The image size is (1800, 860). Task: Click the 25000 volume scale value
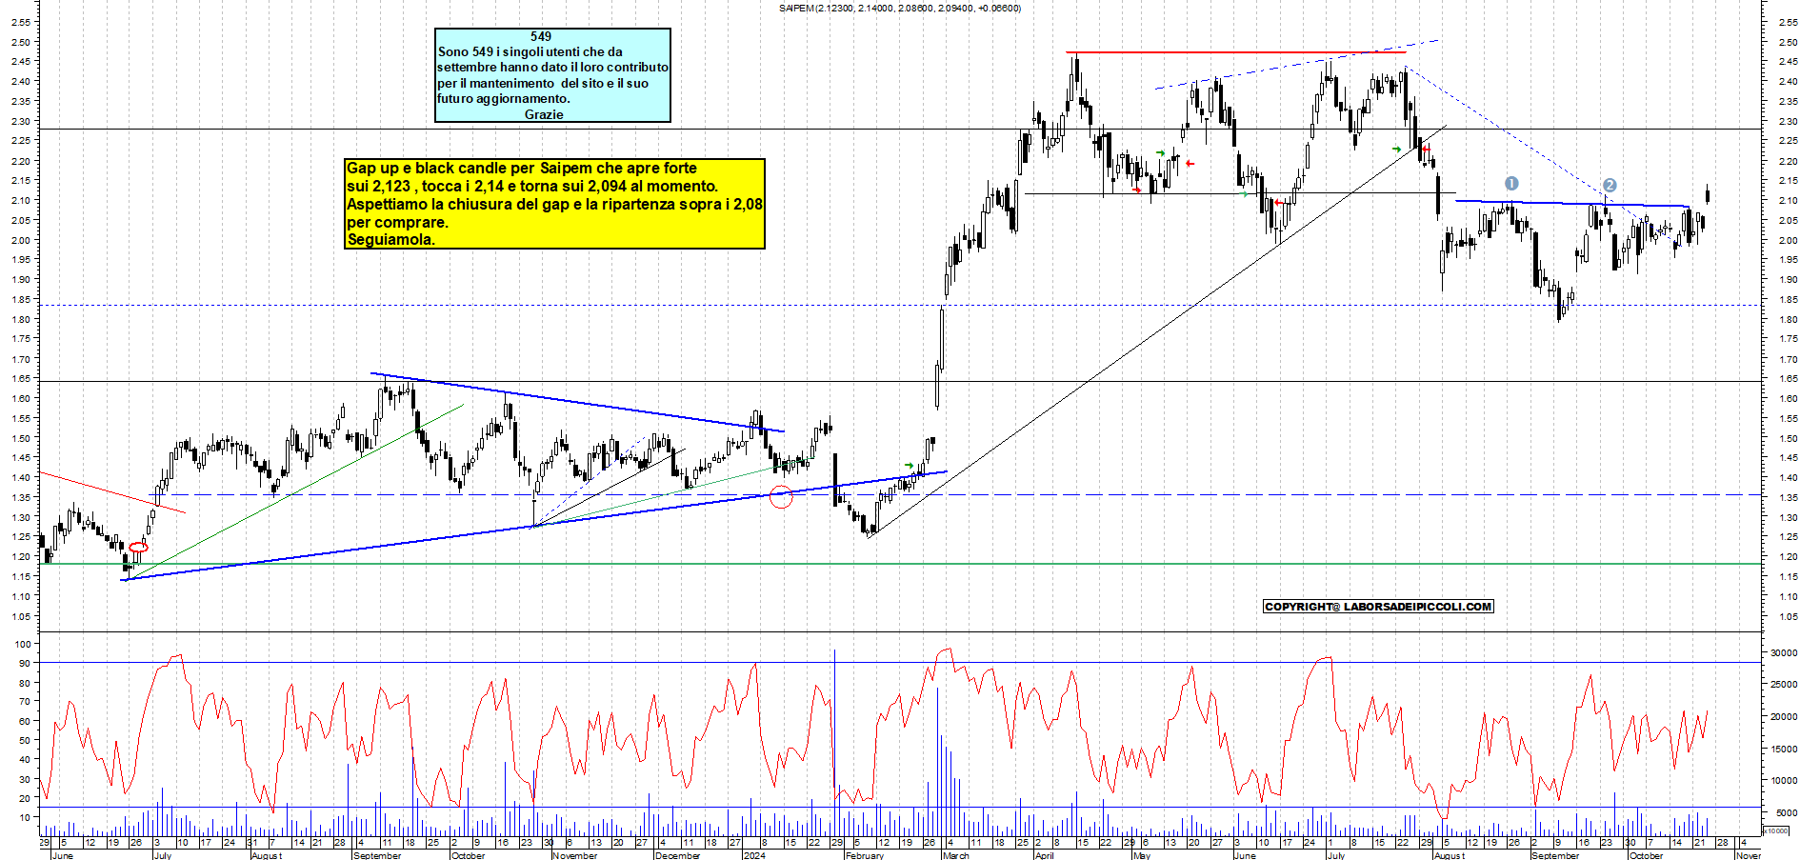(1784, 684)
